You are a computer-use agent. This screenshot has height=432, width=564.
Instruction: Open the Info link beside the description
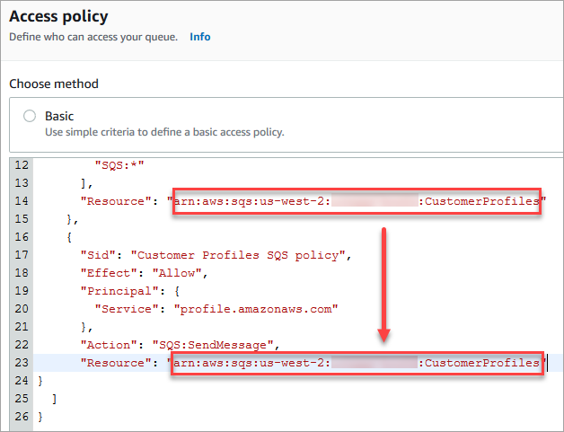(199, 37)
